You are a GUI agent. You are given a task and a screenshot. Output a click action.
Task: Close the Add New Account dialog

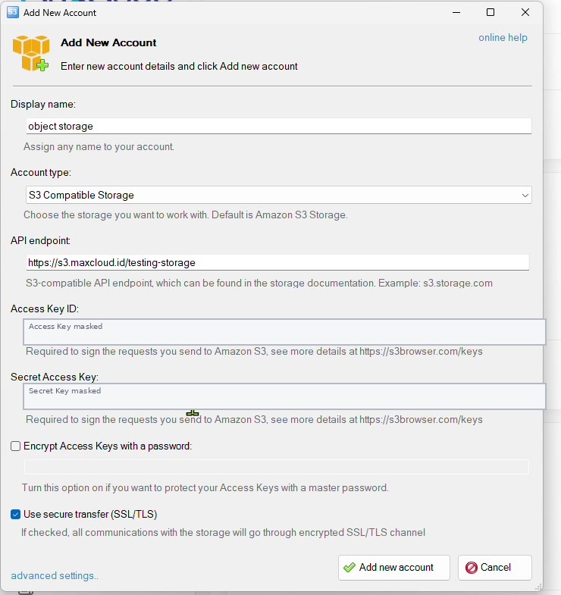[x=525, y=13]
